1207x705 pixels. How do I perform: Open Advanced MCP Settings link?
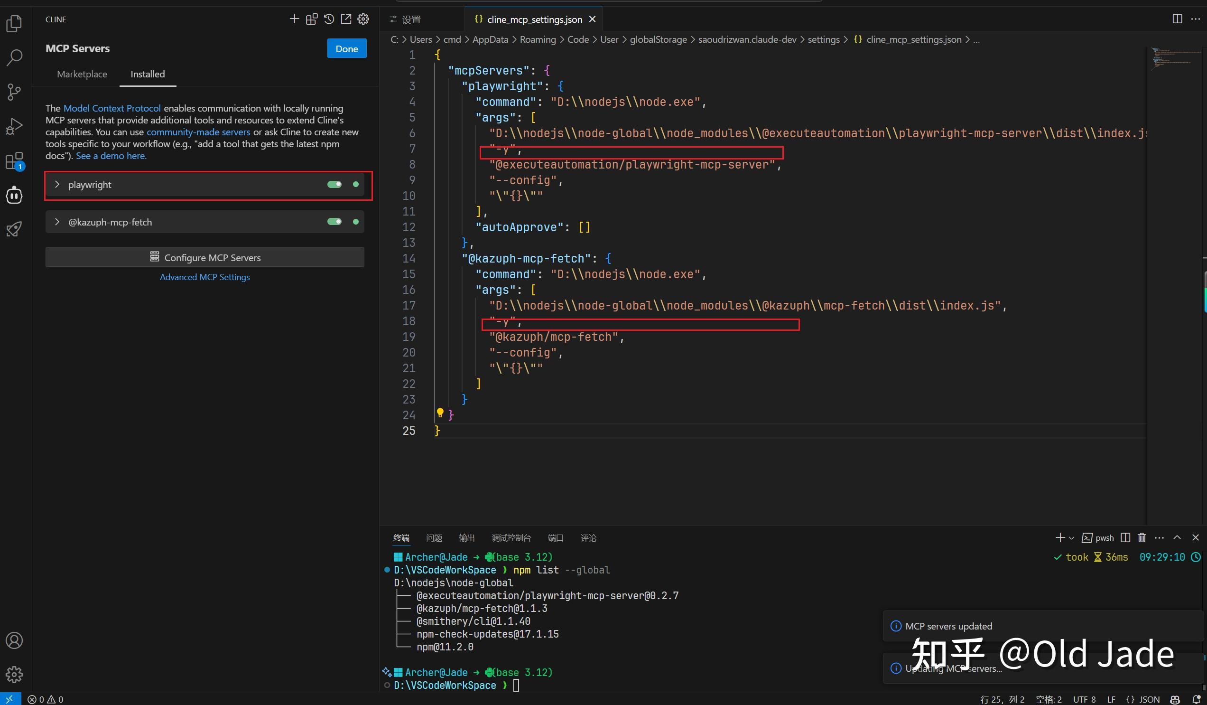tap(204, 277)
